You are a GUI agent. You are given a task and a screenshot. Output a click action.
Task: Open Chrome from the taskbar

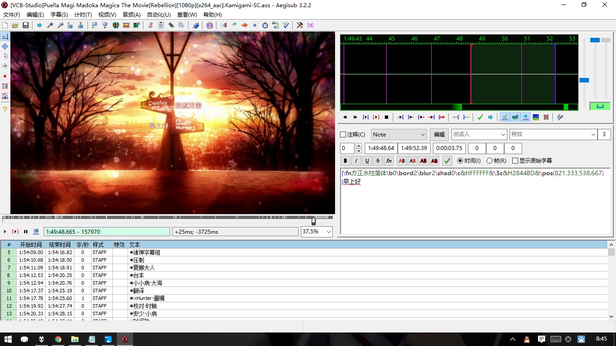(x=58, y=339)
